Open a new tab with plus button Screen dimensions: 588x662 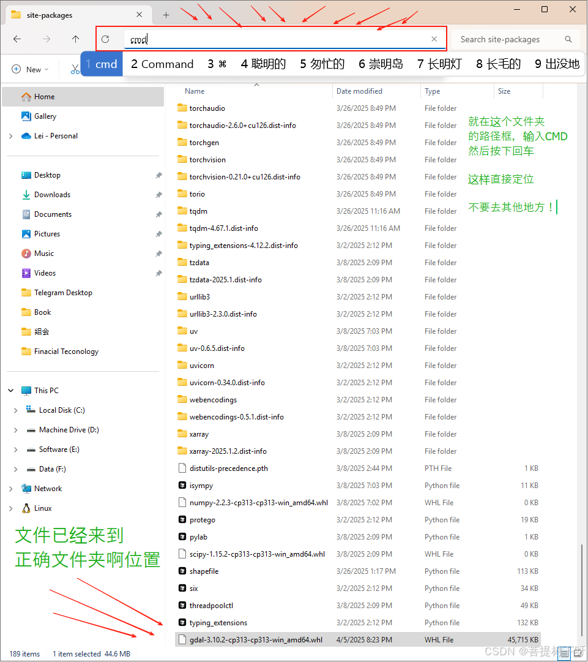(166, 15)
